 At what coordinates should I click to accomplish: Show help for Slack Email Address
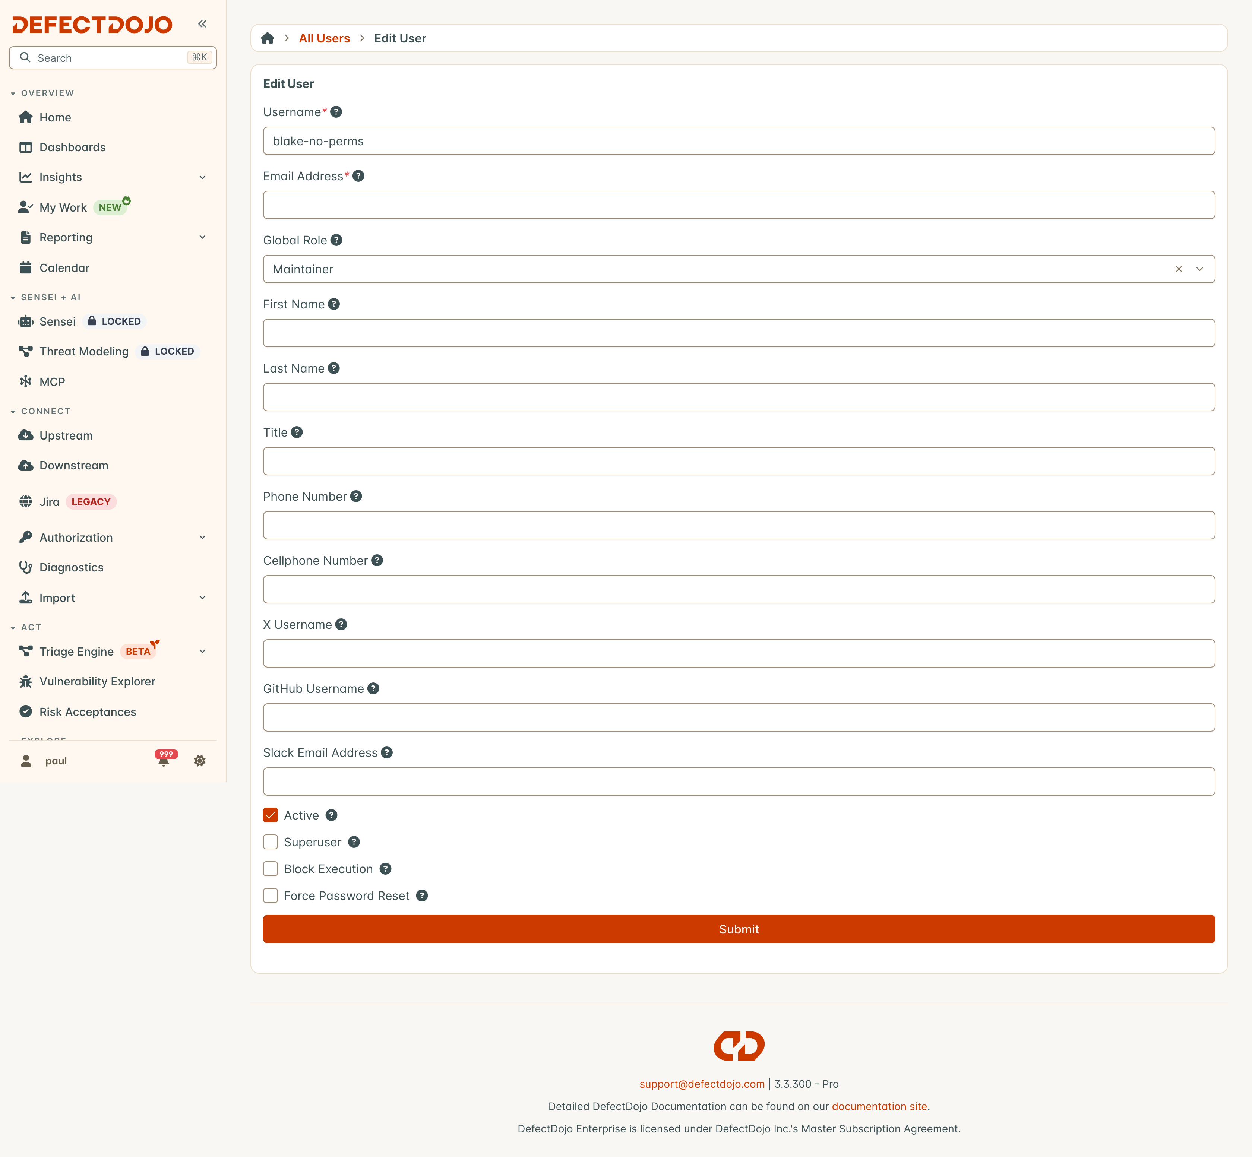pos(387,752)
